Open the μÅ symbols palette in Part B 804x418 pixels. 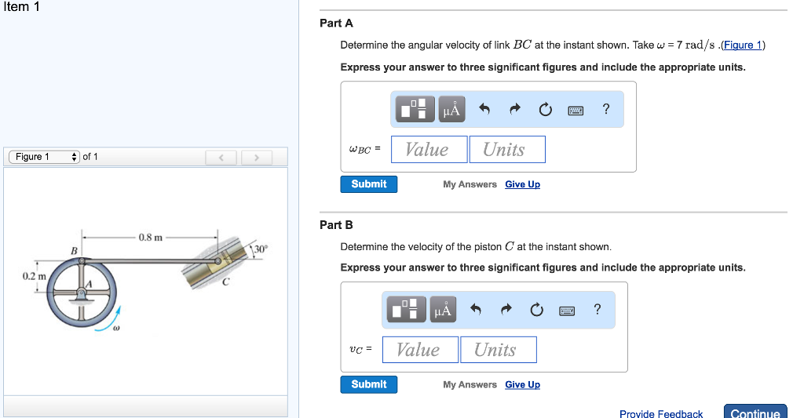coord(443,311)
